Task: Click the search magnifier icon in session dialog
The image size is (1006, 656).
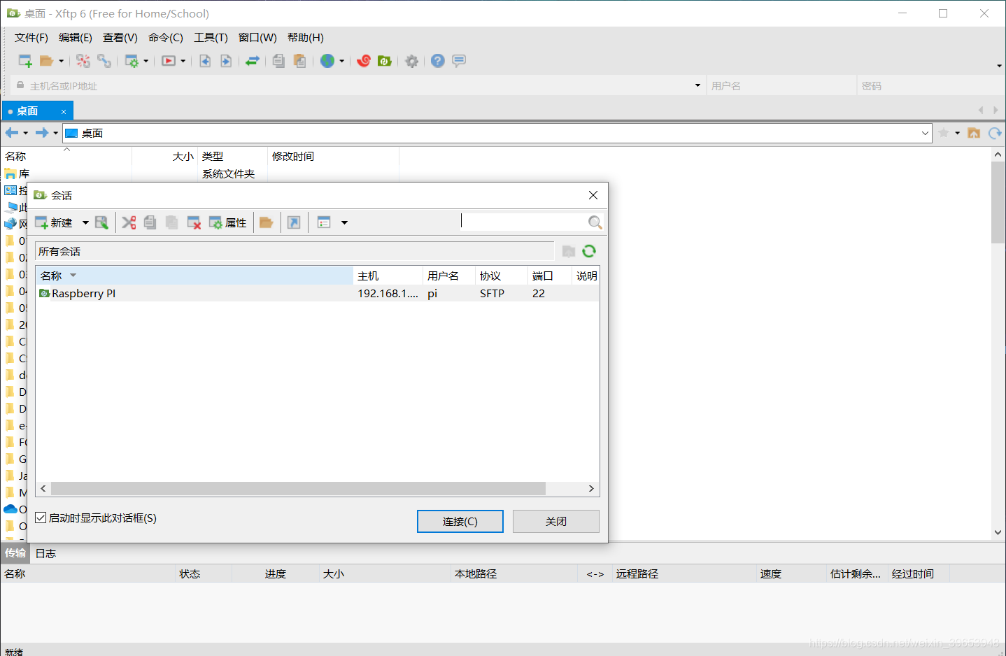Action: (595, 222)
